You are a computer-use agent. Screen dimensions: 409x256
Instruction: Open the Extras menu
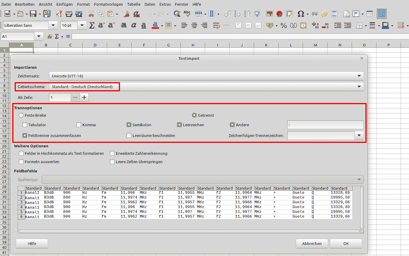click(x=165, y=4)
